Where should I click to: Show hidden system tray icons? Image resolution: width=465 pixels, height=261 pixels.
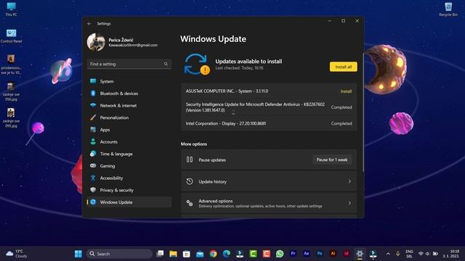point(388,254)
